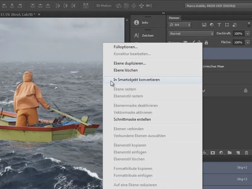Create a new layer group folder
The height and width of the screenshot is (189, 252).
click(230, 152)
